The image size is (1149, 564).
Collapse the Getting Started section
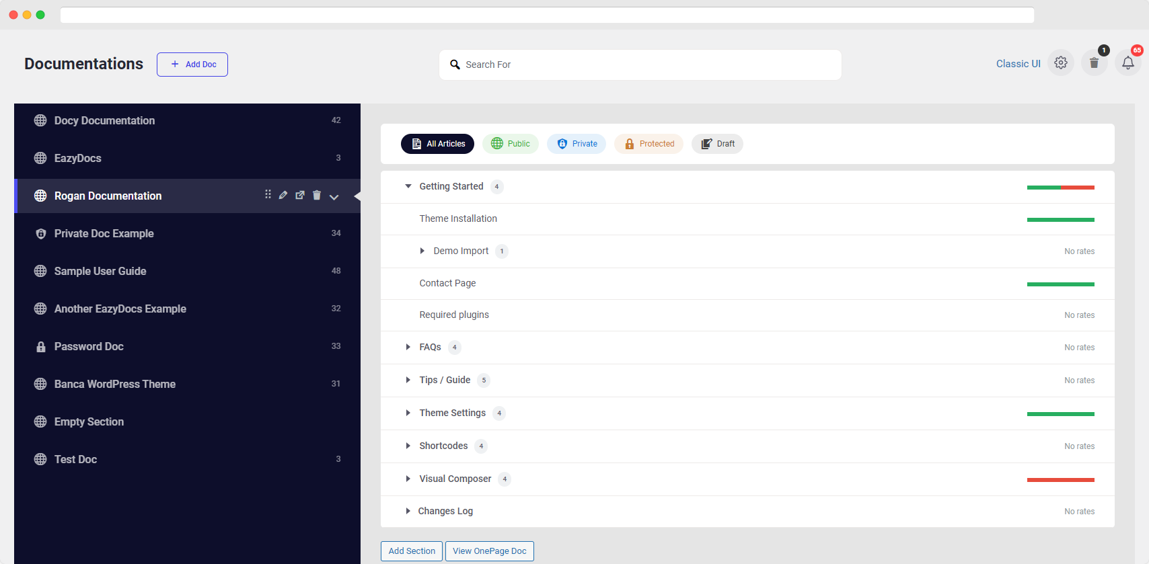[x=408, y=186]
